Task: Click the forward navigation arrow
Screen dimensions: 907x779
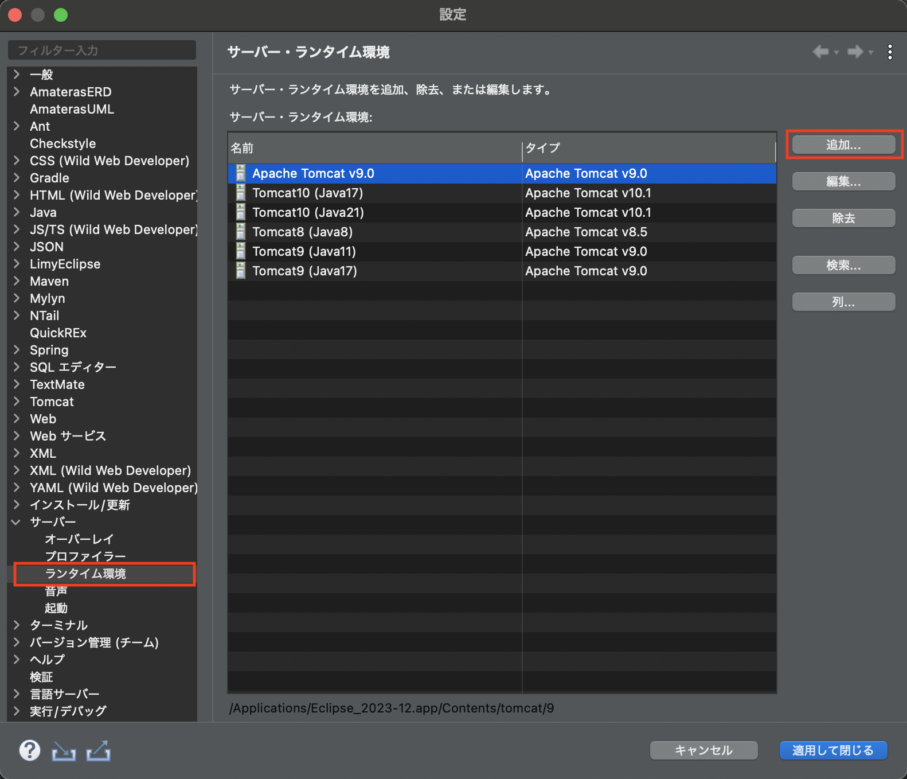Action: click(x=855, y=52)
